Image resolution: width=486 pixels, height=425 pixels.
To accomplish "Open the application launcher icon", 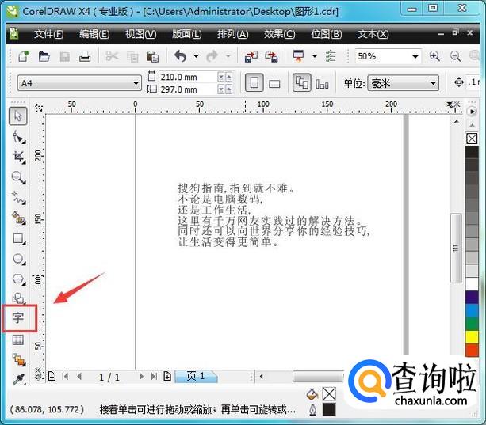I will [x=298, y=56].
